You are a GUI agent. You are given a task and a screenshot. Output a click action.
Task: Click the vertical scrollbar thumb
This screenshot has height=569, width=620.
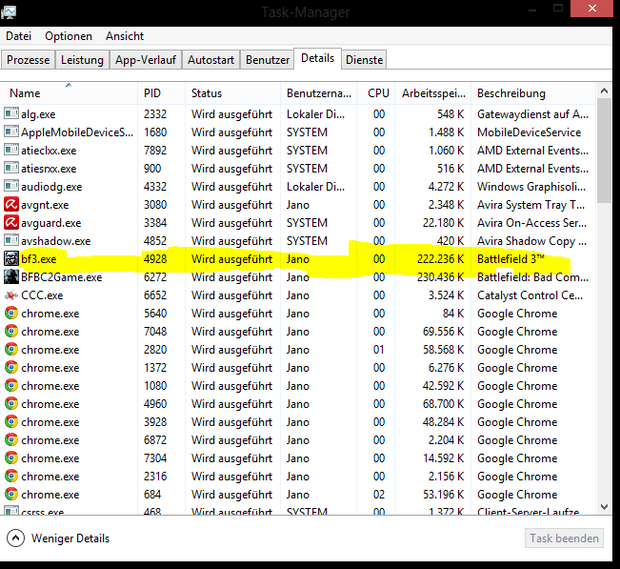pyautogui.click(x=604, y=151)
